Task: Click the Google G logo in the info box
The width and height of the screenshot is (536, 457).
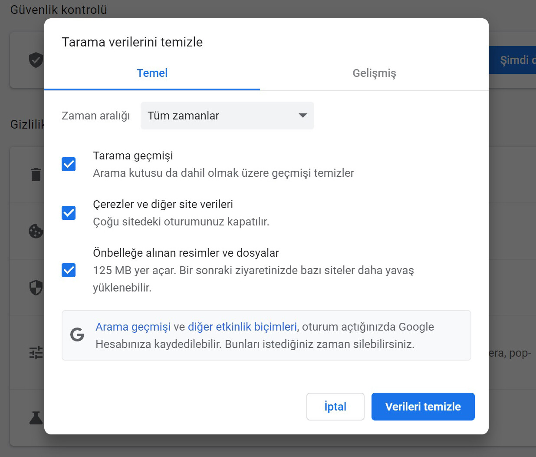Action: 77,335
